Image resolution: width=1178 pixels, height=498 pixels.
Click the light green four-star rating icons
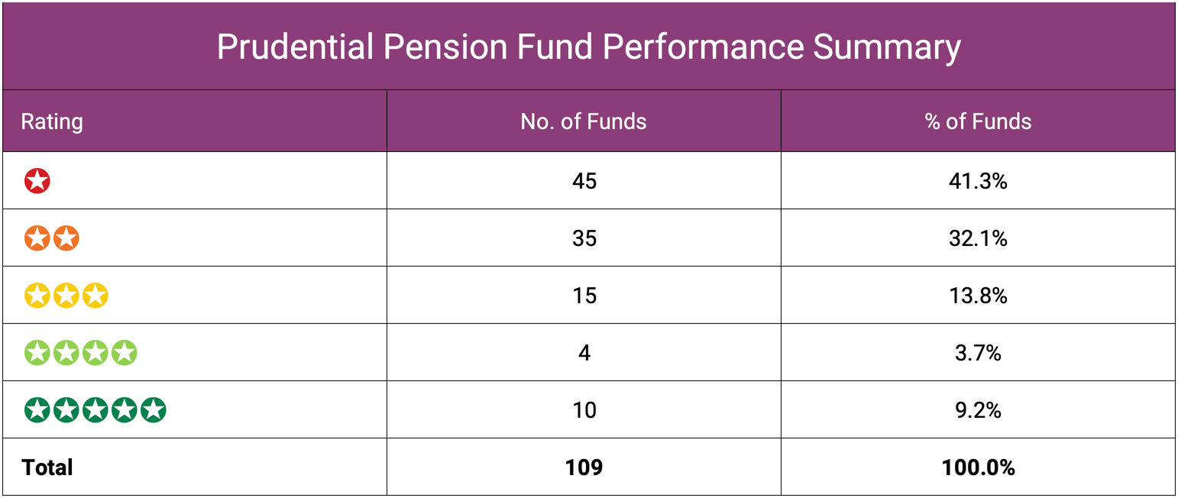tap(80, 353)
